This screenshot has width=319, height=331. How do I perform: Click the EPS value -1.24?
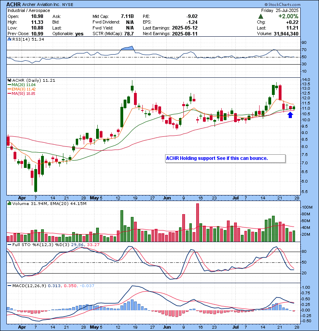pos(192,22)
